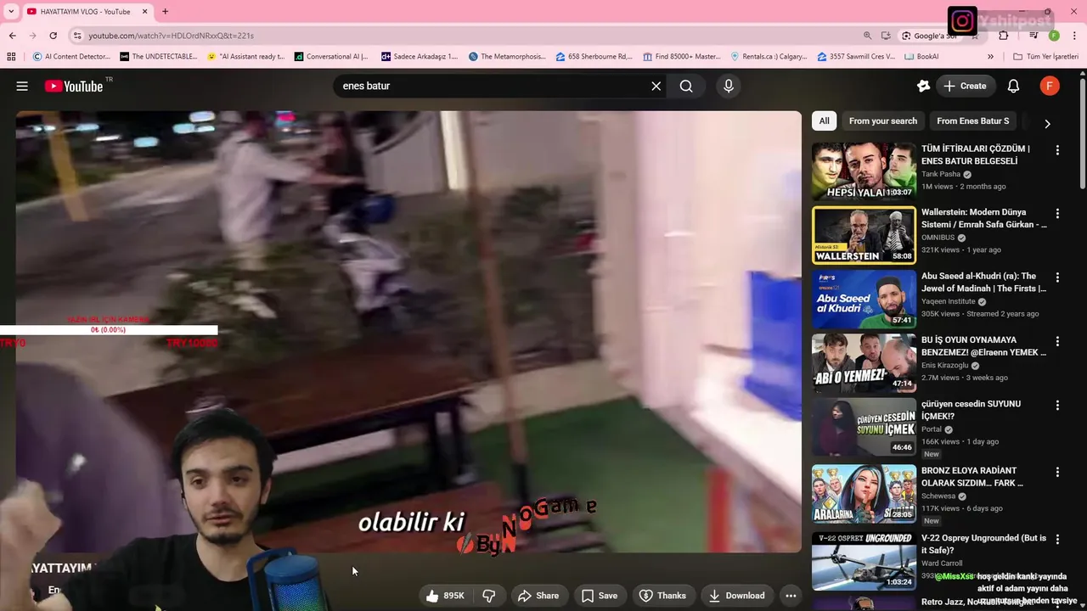The height and width of the screenshot is (611, 1087).
Task: Open the 'Tüm Yer İşaretleri' bookmarks folder
Action: click(x=1046, y=57)
